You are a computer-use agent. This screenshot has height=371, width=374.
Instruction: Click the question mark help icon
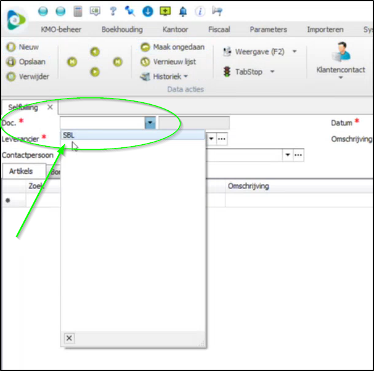click(113, 11)
